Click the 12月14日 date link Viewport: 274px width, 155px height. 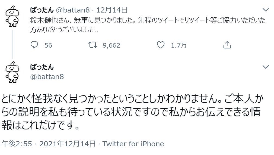tap(112, 10)
